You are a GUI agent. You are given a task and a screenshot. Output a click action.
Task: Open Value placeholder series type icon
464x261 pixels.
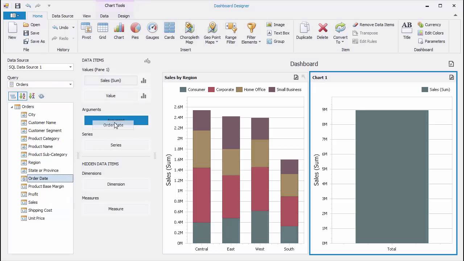tap(144, 96)
